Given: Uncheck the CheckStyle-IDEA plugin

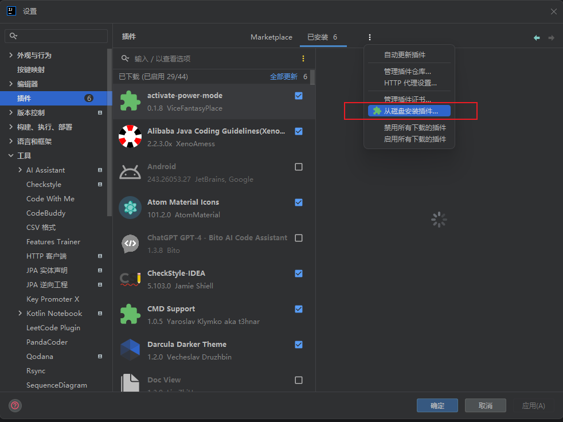Looking at the screenshot, I should (299, 273).
